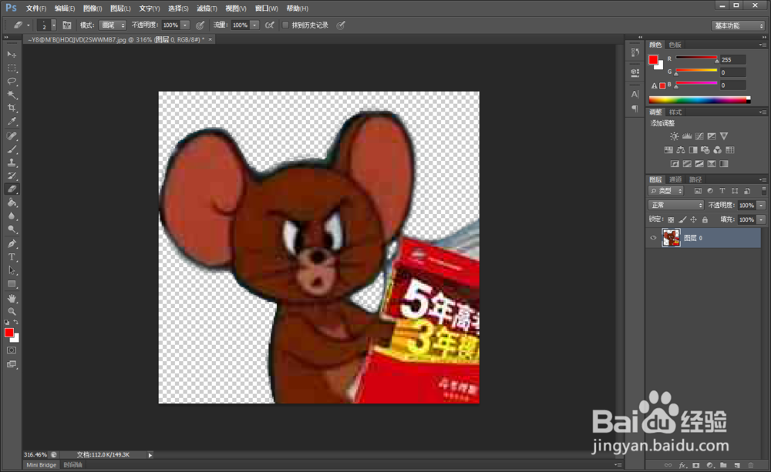Select the Zoom tool
Image resolution: width=771 pixels, height=472 pixels.
[12, 311]
